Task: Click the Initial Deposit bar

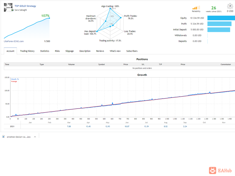Action: [x=219, y=30]
